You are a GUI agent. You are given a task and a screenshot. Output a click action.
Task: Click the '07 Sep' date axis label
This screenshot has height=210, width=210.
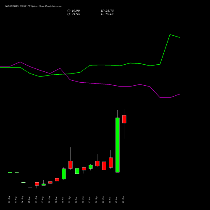coord(90,199)
